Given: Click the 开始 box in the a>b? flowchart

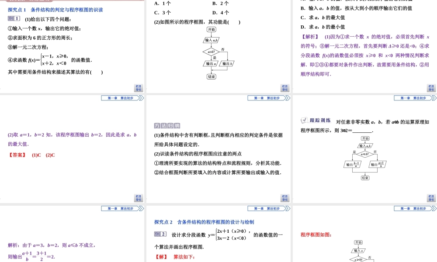Looking at the screenshot, I should tap(212, 29).
